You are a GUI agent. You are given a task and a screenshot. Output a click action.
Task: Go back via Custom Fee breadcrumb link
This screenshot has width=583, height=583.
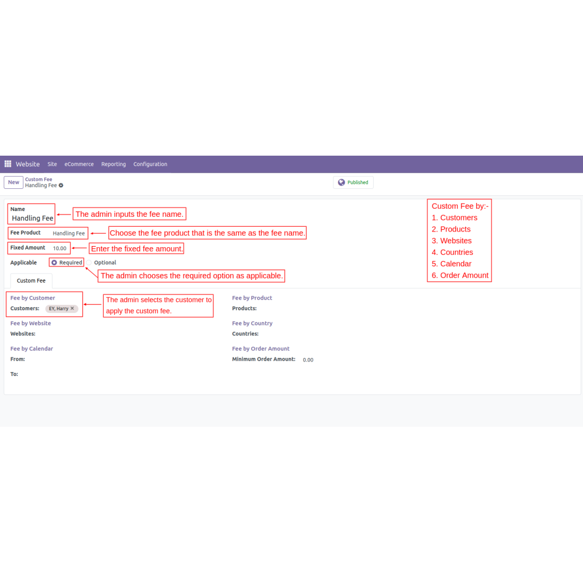coord(38,180)
